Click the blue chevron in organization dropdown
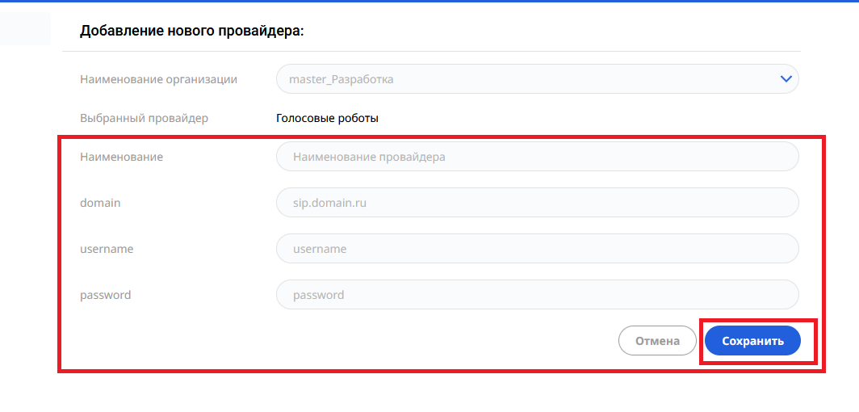 pyautogui.click(x=786, y=79)
